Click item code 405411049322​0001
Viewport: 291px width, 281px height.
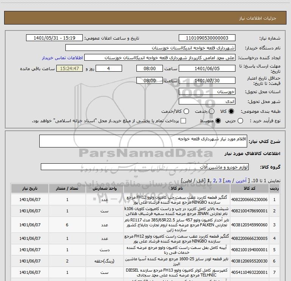249,272
